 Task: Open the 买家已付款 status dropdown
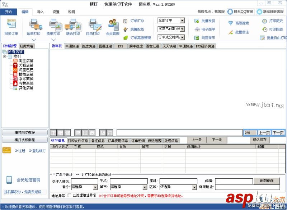point(182,29)
